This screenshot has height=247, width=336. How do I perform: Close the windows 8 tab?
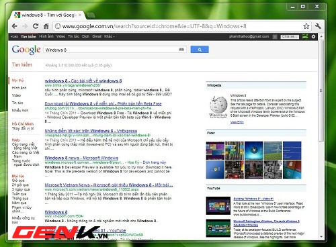pyautogui.click(x=80, y=15)
